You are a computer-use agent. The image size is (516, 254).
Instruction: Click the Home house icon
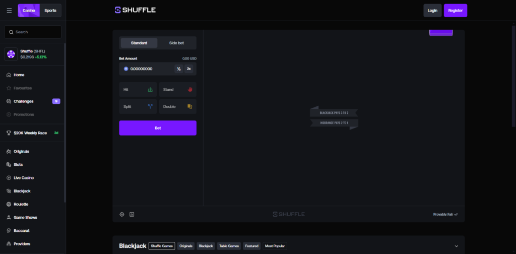[x=9, y=75]
